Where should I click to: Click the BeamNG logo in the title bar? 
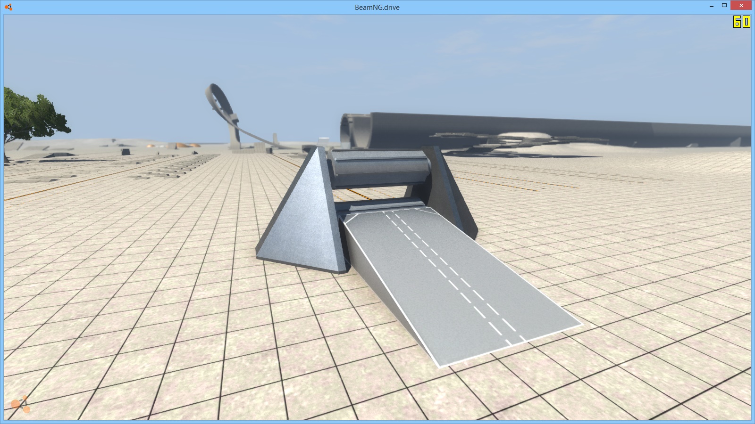pyautogui.click(x=8, y=7)
